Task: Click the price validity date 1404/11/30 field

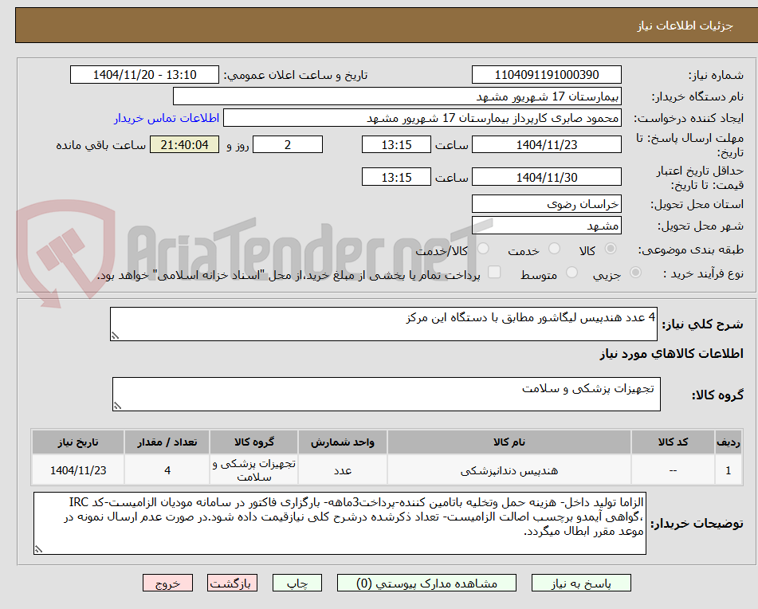Action: point(546,177)
